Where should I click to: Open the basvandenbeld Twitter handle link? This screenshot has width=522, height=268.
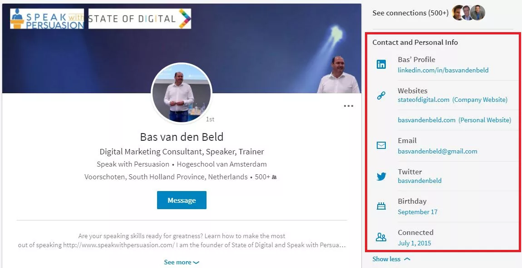[x=419, y=181]
